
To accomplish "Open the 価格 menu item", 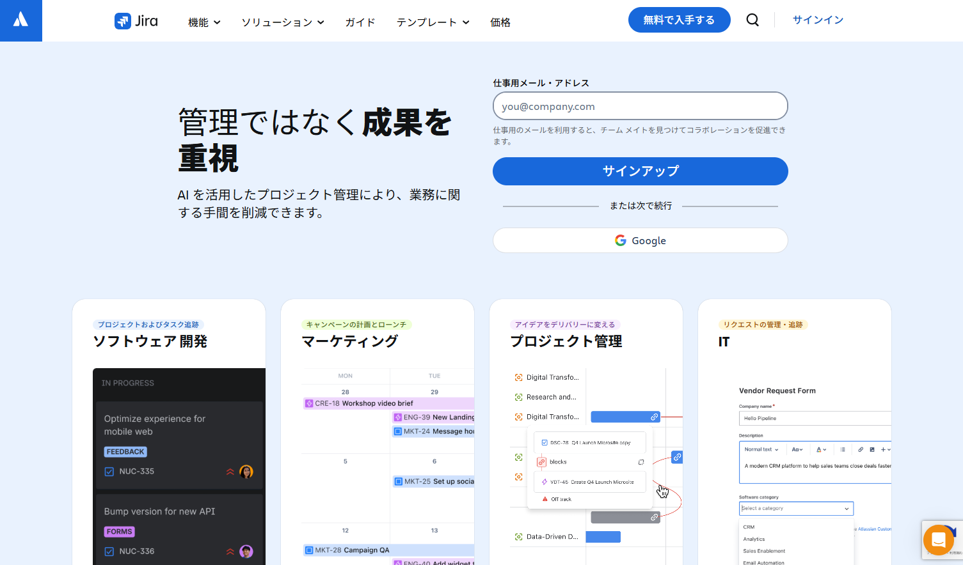I will click(x=500, y=22).
